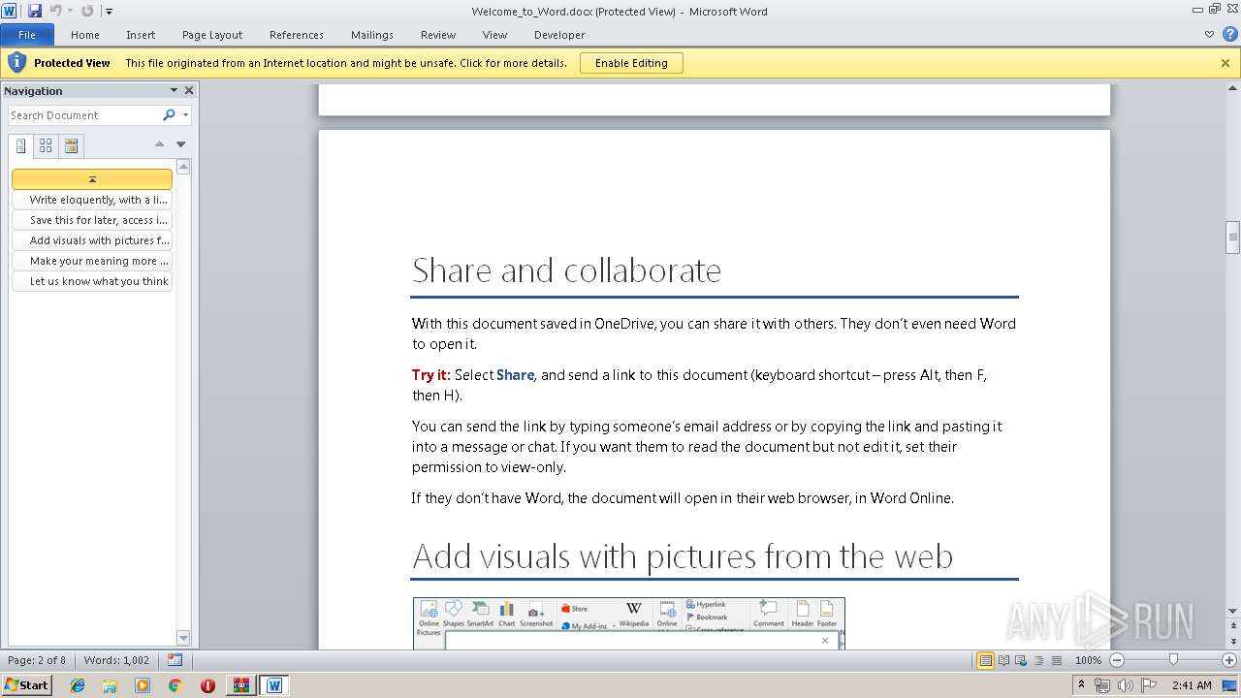Click the zoom slider handle
The image size is (1241, 698).
(1173, 660)
